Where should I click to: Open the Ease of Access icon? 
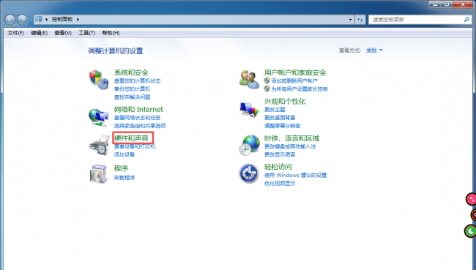point(249,173)
